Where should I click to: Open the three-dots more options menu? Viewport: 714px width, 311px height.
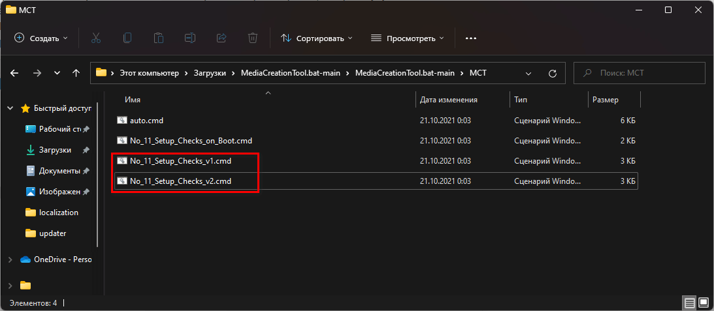coord(471,38)
